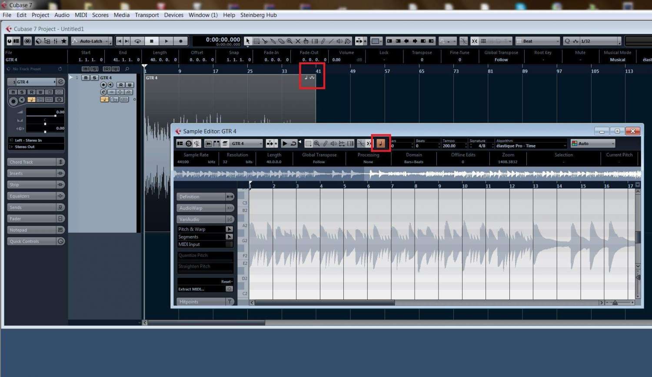Open the Definition tab in Sample Editor
This screenshot has width=652, height=377.
tap(206, 197)
